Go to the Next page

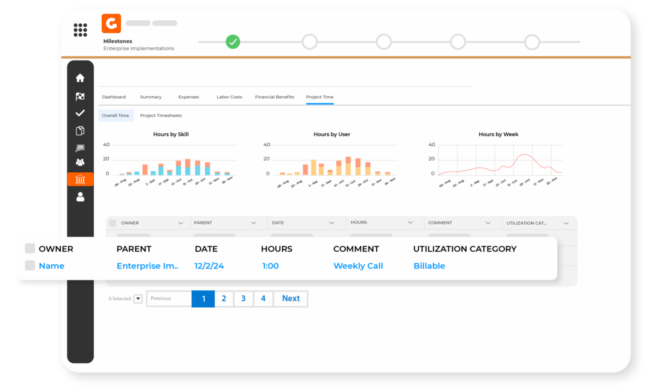tap(291, 299)
